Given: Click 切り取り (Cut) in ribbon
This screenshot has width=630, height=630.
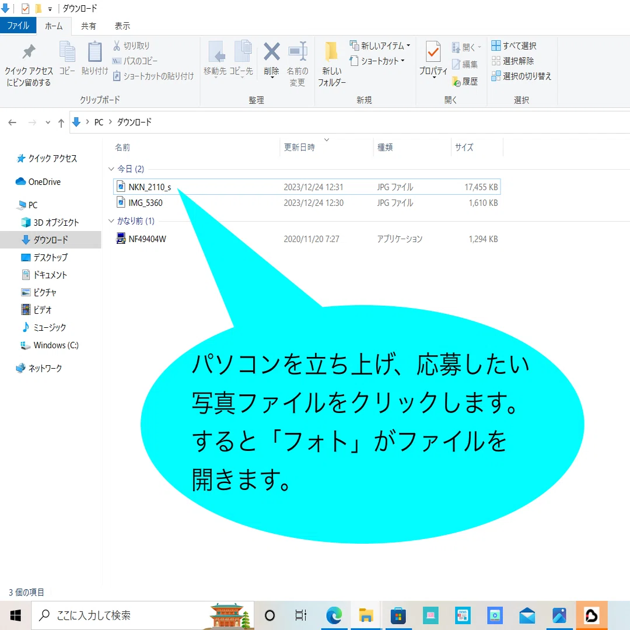Looking at the screenshot, I should point(131,46).
